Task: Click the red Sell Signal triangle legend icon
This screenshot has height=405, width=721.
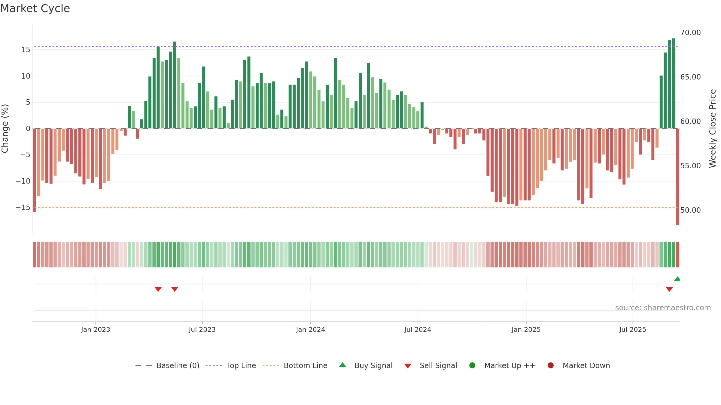Action: [x=408, y=366]
